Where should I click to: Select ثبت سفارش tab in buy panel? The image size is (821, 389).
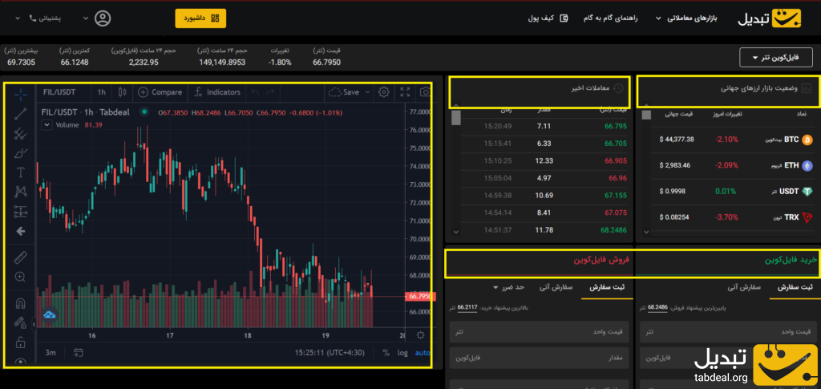click(795, 287)
